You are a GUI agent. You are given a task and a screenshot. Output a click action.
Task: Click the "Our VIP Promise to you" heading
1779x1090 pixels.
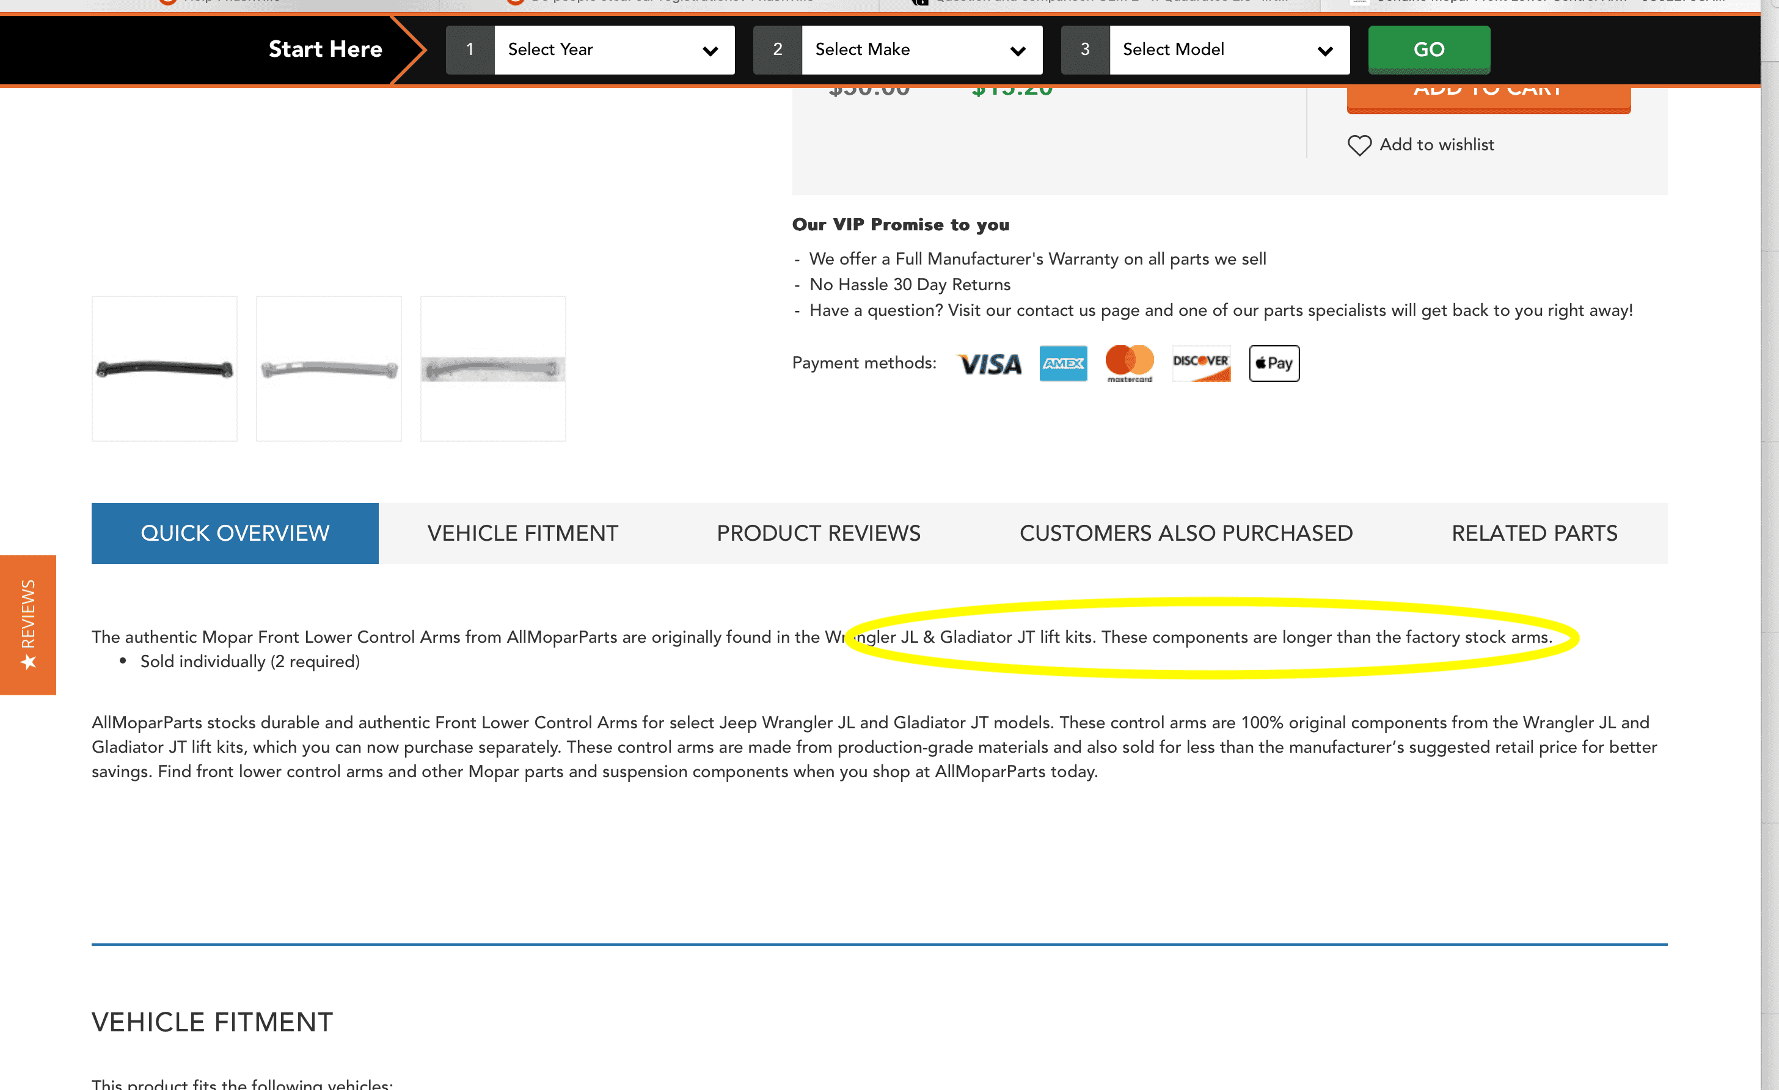coord(900,224)
